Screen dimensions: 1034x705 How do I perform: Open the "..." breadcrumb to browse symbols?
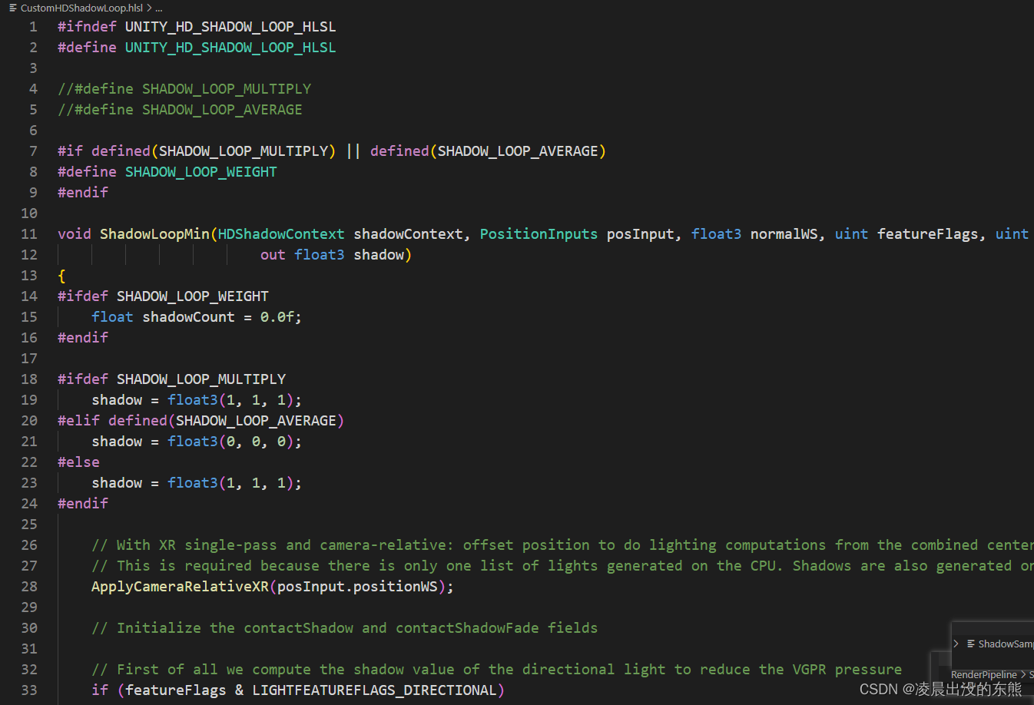(157, 8)
